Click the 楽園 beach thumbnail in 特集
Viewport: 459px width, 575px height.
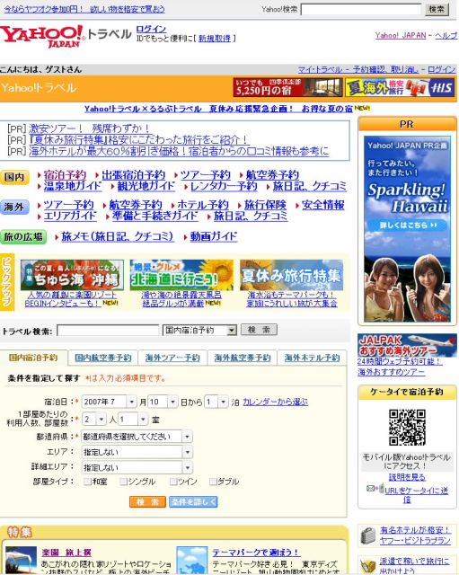point(21,561)
